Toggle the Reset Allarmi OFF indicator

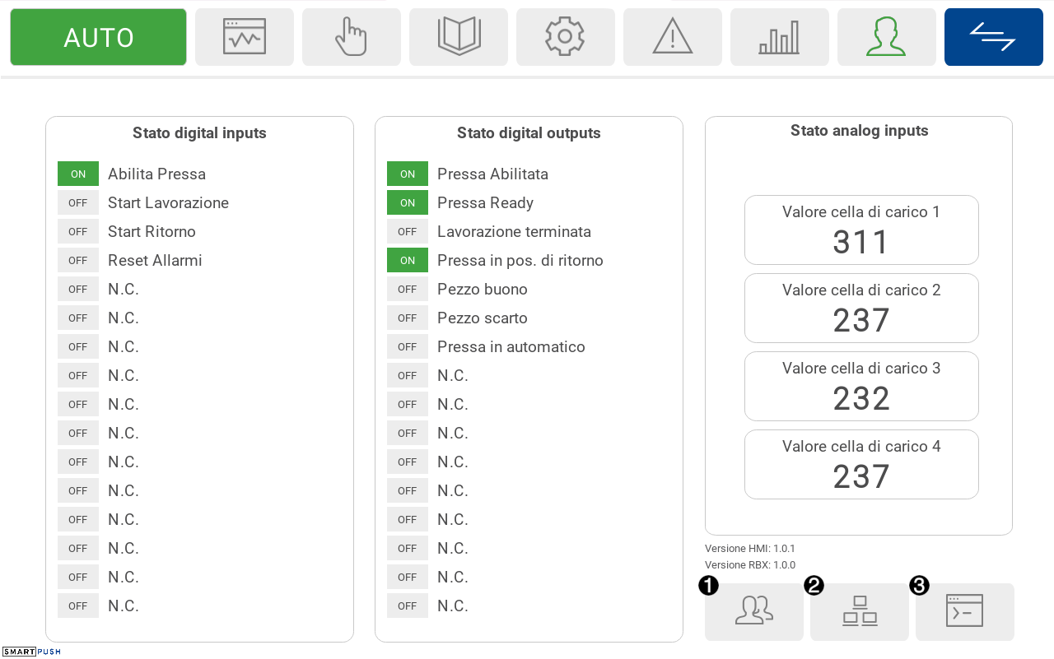click(x=78, y=260)
